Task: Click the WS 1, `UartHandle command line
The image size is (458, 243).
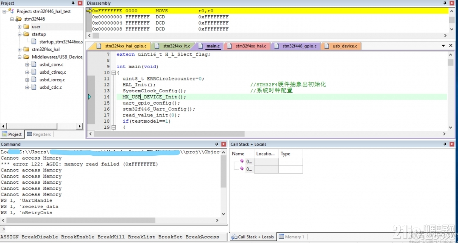Action: point(26,201)
